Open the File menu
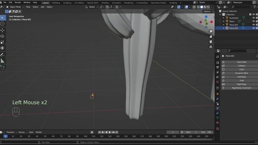Viewport: 258px width, 145px height. point(5,2)
